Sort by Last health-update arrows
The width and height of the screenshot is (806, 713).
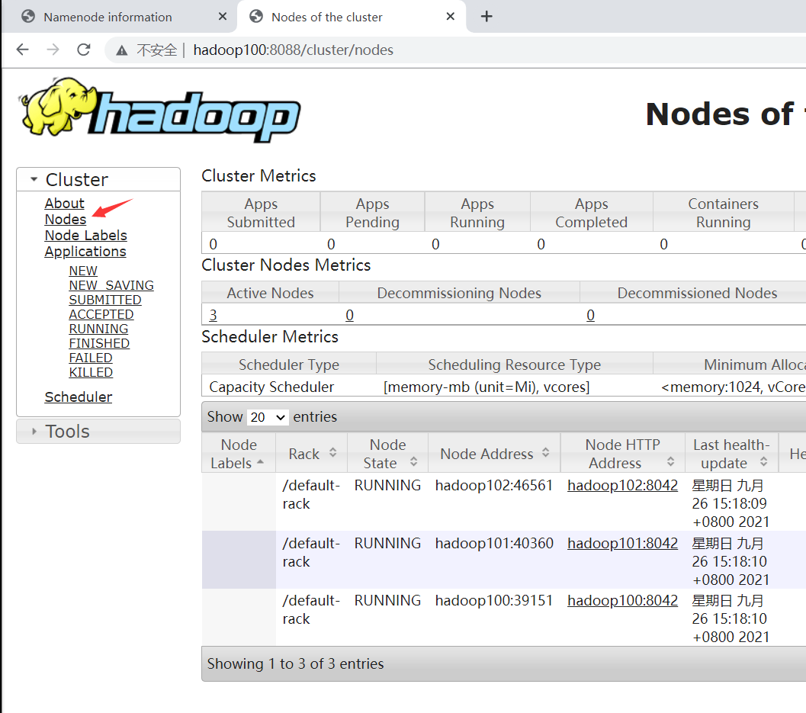click(x=764, y=461)
